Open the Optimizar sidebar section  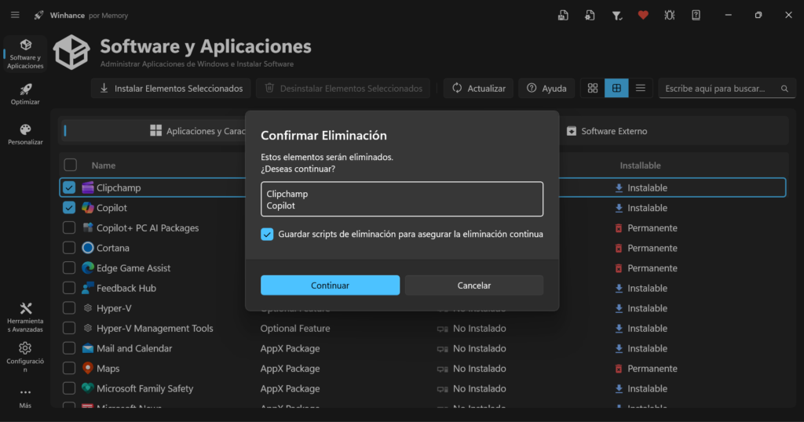tap(25, 94)
